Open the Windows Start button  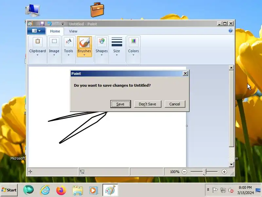coord(9,190)
